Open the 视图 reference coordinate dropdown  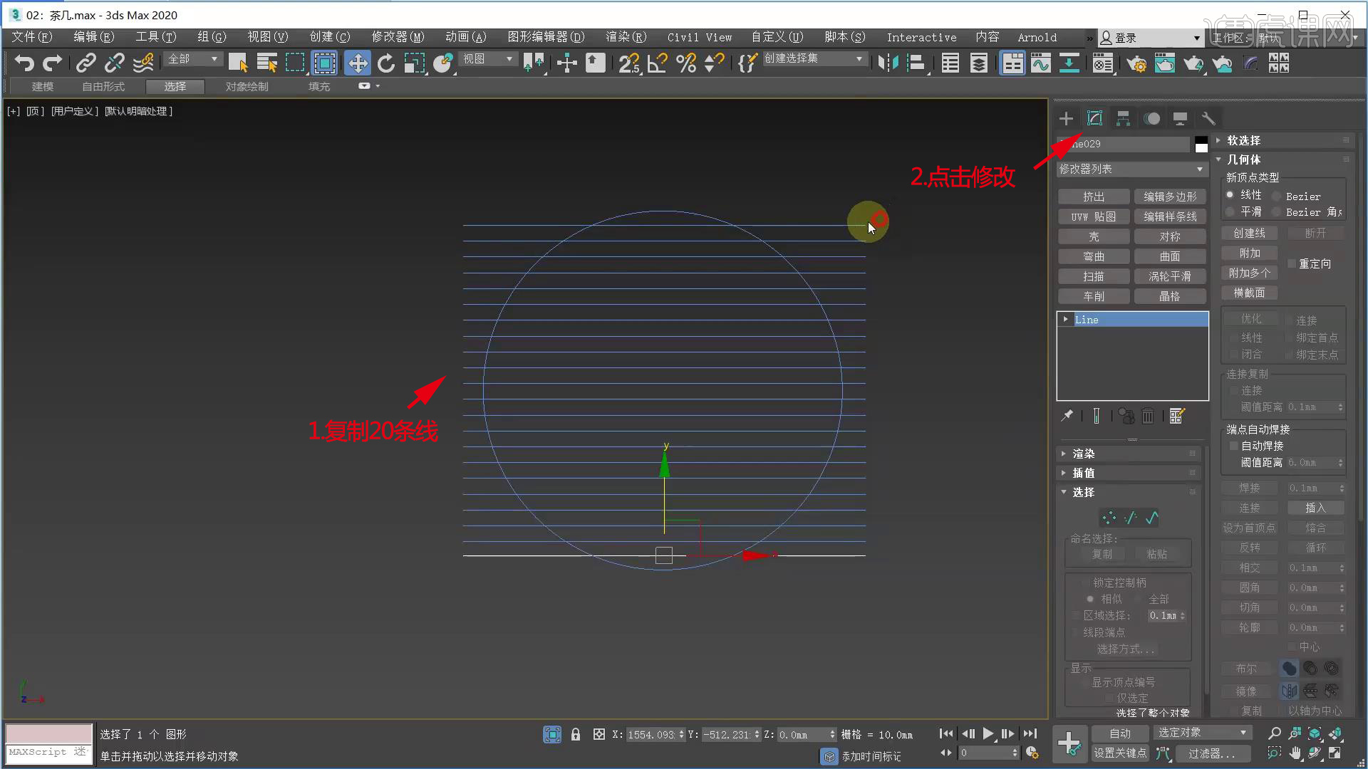pos(488,59)
